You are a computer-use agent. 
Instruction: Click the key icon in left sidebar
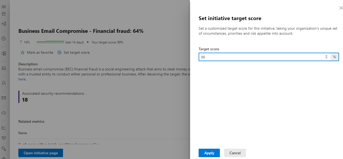4,148
